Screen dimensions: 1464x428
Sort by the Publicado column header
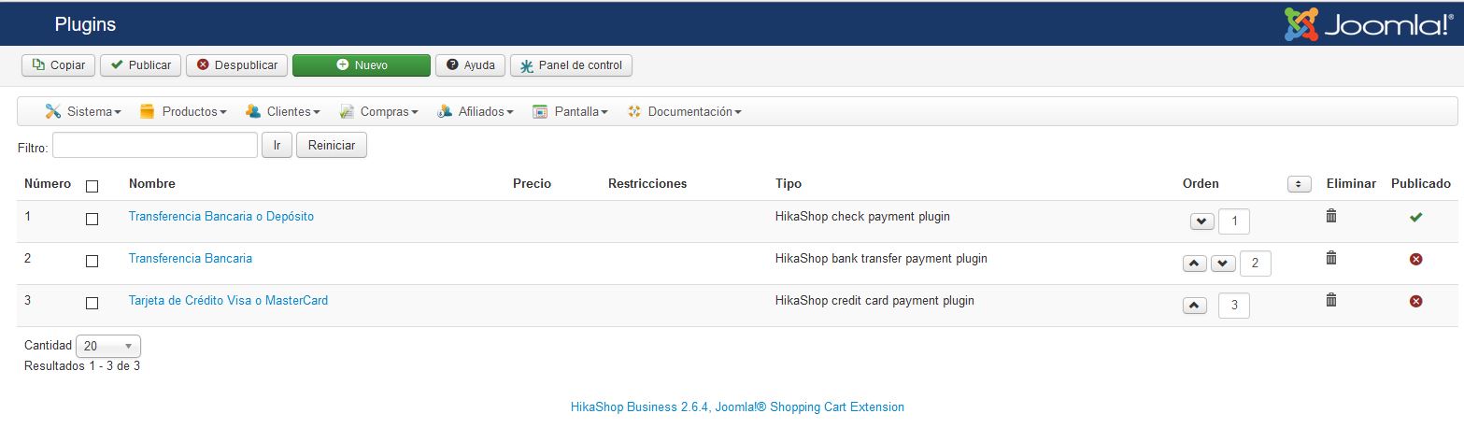[1421, 183]
